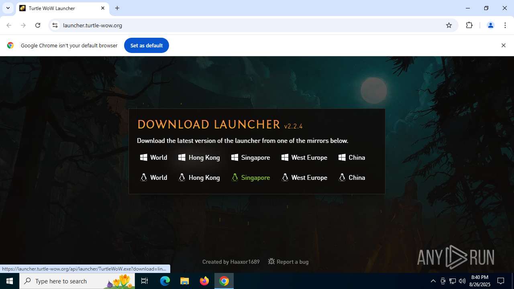
Task: Switch to Chrome in the taskbar
Action: pyautogui.click(x=224, y=281)
